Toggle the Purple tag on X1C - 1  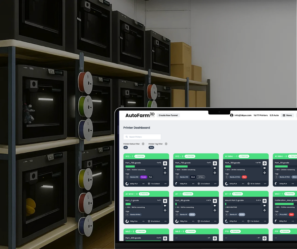coord(143,177)
